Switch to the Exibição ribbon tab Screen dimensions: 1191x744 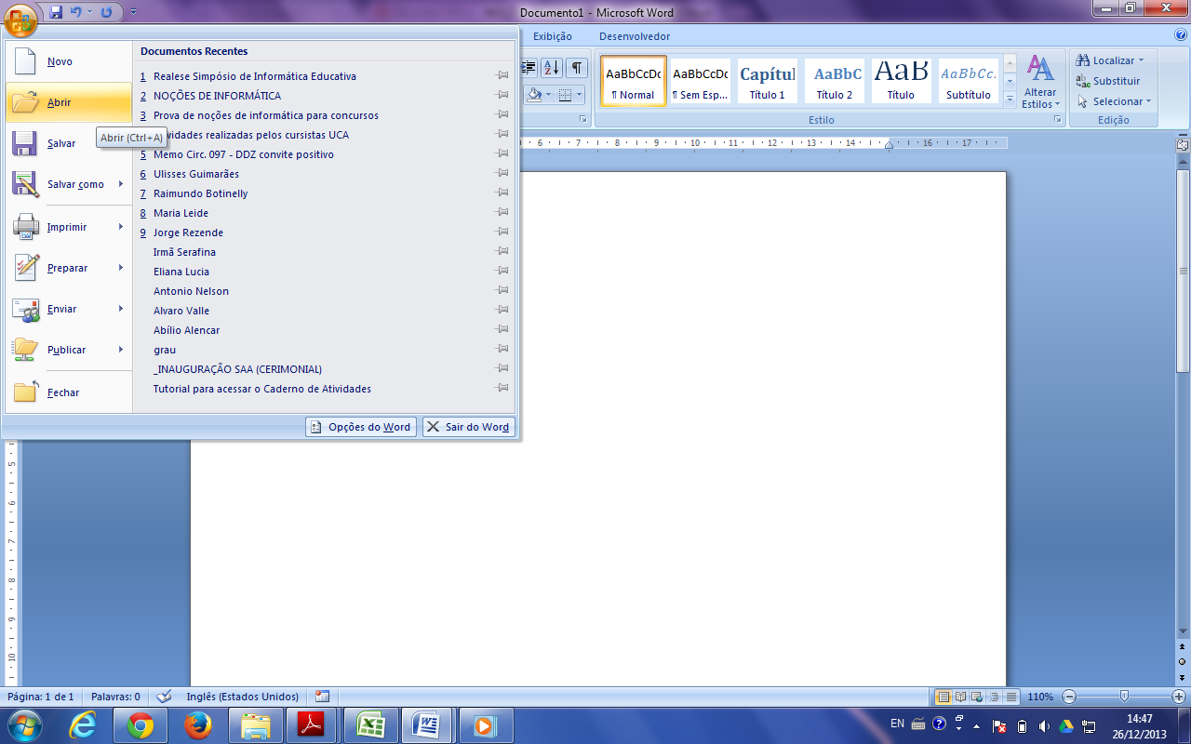coord(553,36)
